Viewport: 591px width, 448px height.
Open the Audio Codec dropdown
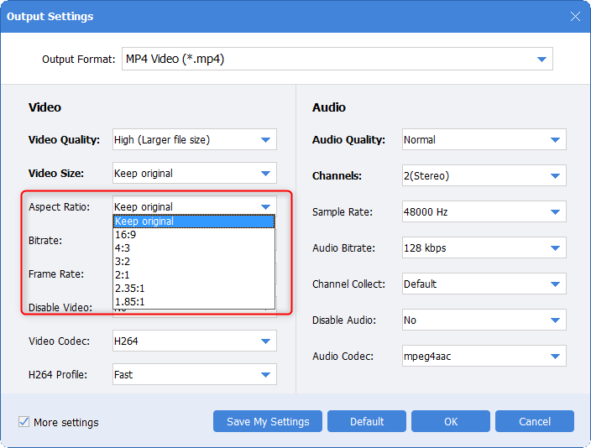point(484,356)
